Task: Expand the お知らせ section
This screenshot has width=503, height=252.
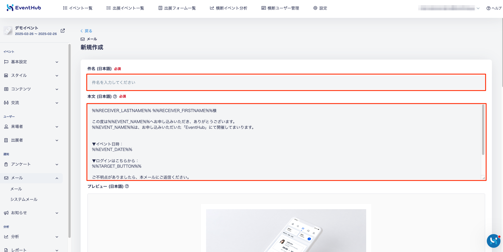Action: tap(57, 213)
